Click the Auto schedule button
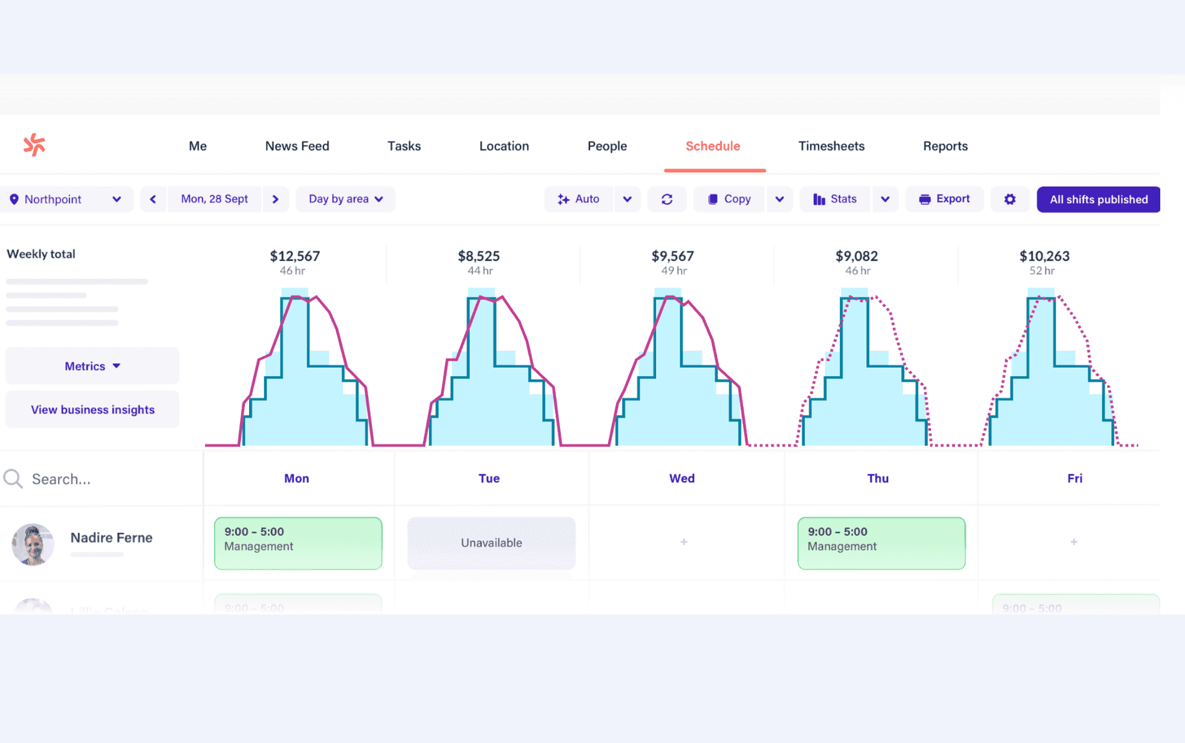 tap(579, 199)
